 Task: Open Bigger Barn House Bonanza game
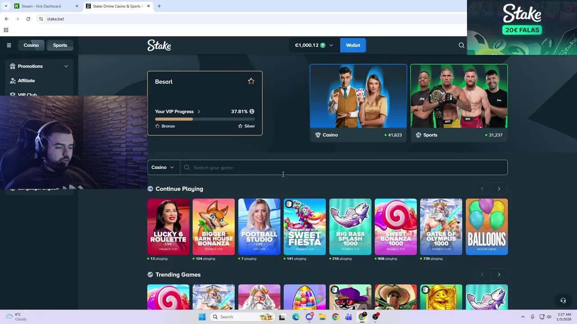214,227
